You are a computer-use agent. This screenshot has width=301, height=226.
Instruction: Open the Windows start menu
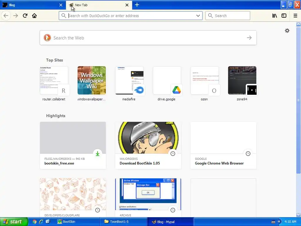tap(14, 222)
